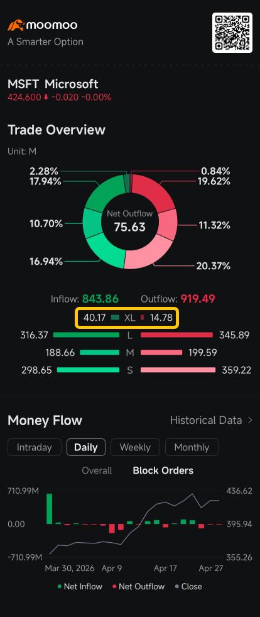The height and width of the screenshot is (617, 260).
Task: Tap the MSFT Microsoft stock title
Action: [53, 84]
